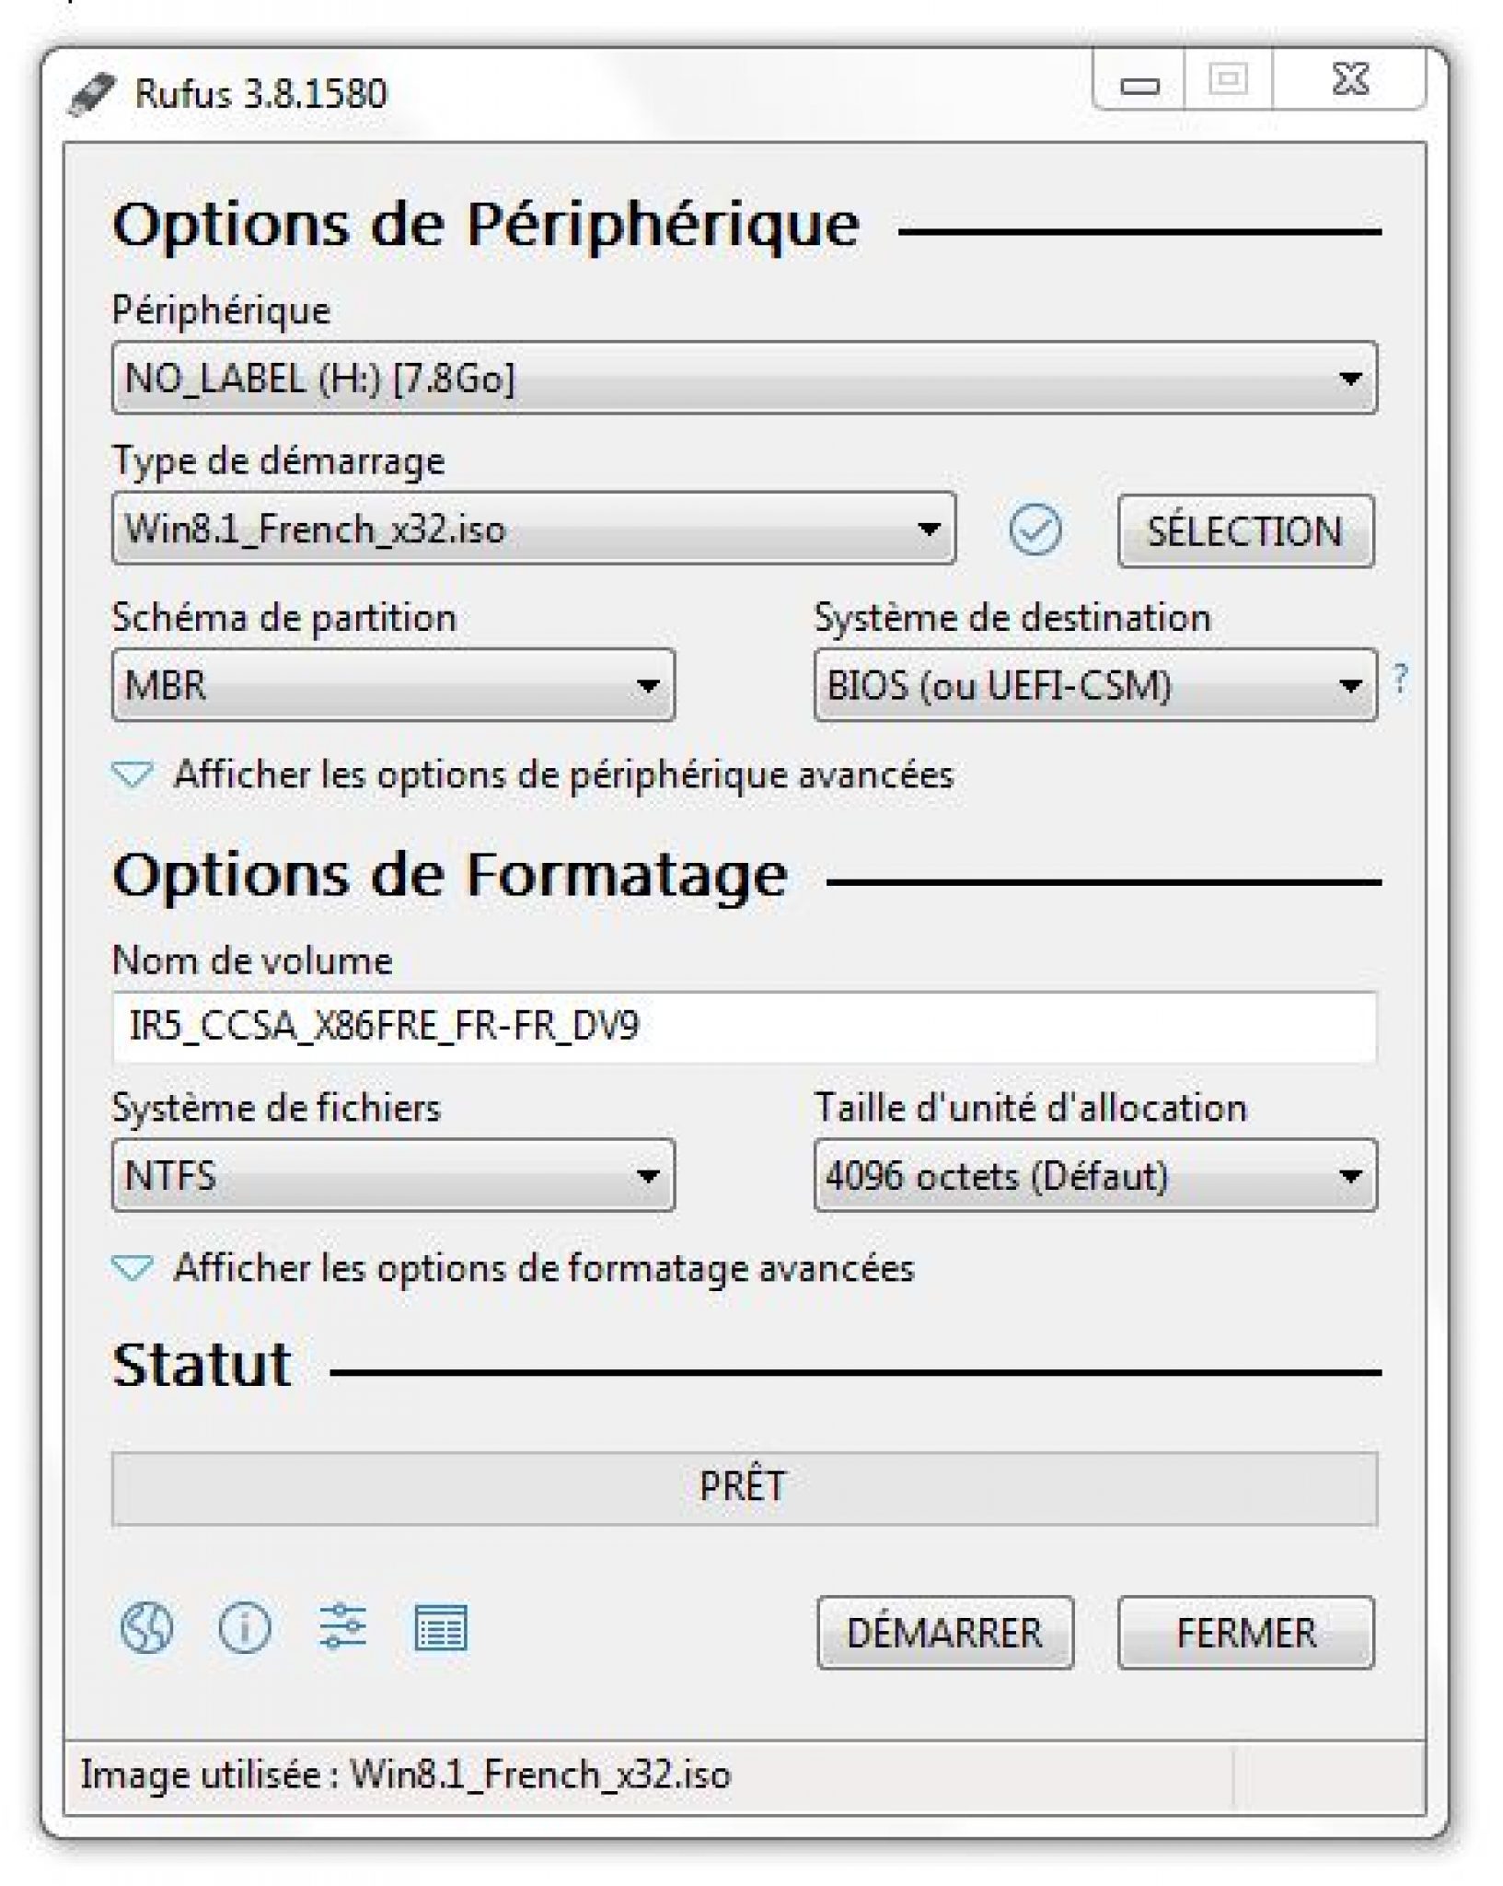Image resolution: width=1503 pixels, height=1886 pixels.
Task: Click the PRÊT status progress bar
Action: click(744, 1486)
